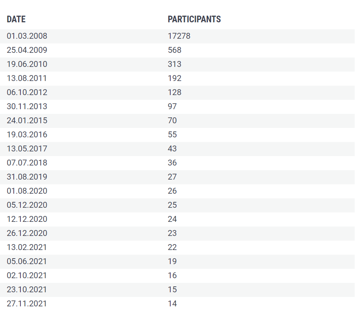Select the 25.04.2009 date cell
Screen dimensions: 355x322
(x=27, y=50)
